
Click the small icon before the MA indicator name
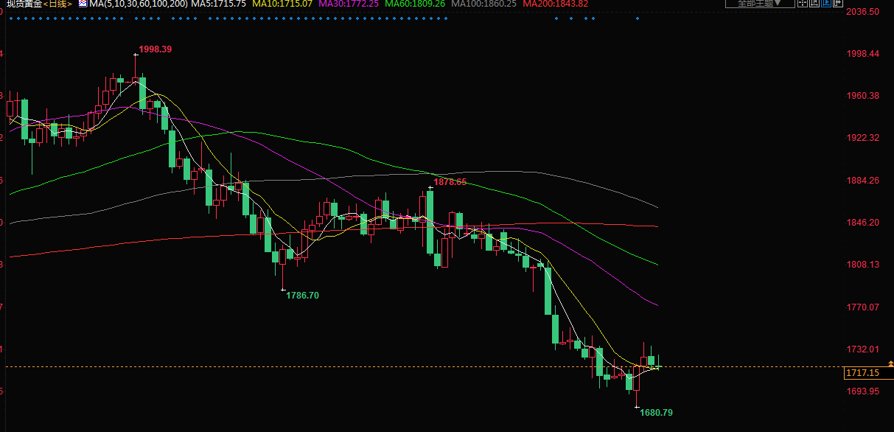click(82, 4)
